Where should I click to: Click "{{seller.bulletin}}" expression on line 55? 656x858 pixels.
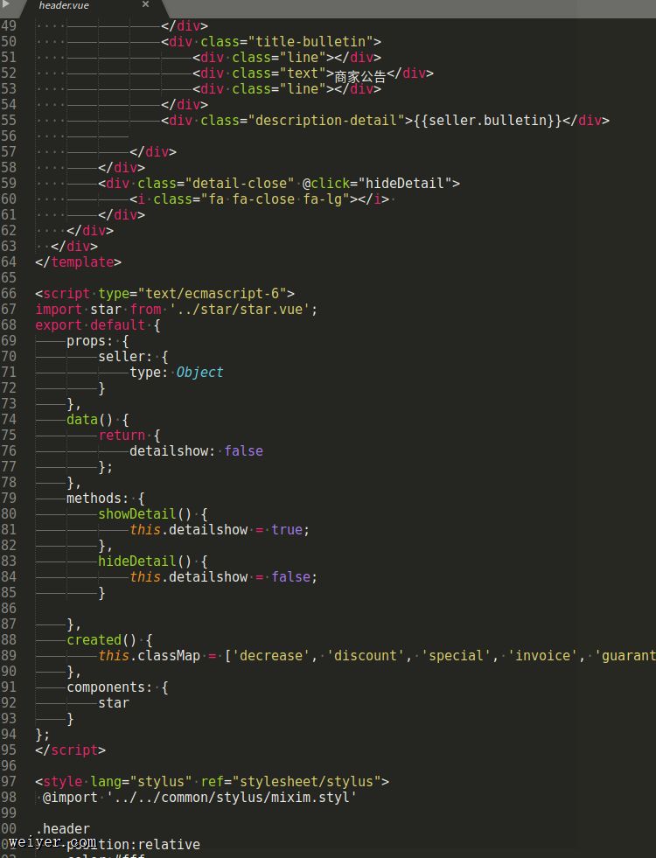coord(487,121)
